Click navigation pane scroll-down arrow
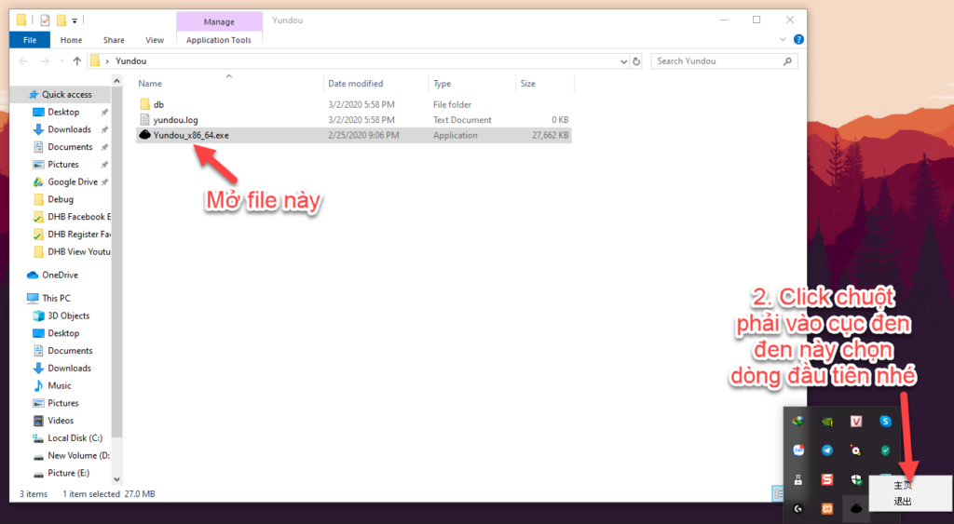 (116, 479)
